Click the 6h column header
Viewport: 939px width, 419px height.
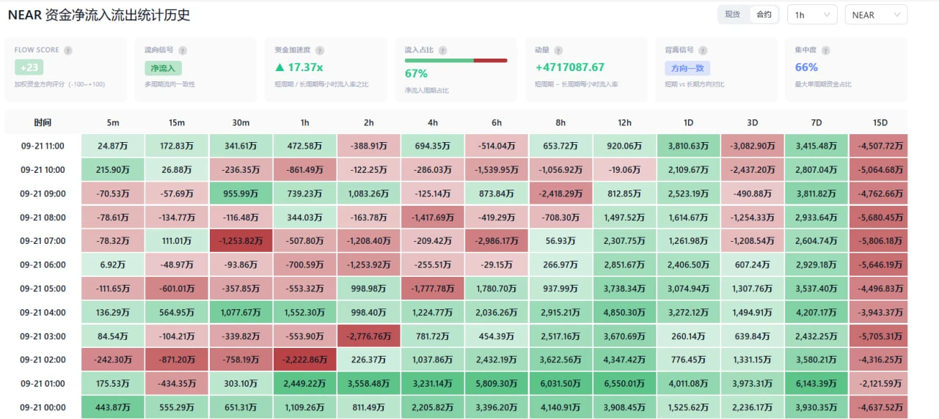click(497, 122)
